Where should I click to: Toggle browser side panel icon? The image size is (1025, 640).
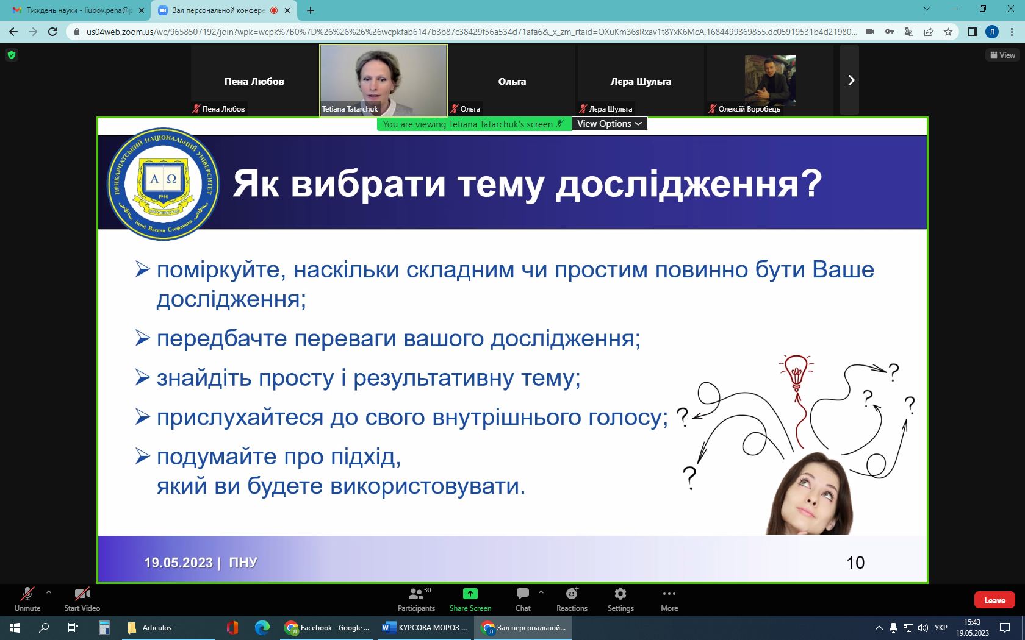click(973, 32)
